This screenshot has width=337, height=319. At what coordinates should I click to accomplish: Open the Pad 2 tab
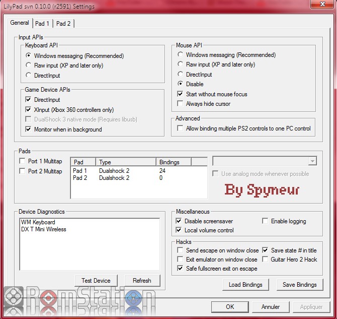[x=63, y=23]
